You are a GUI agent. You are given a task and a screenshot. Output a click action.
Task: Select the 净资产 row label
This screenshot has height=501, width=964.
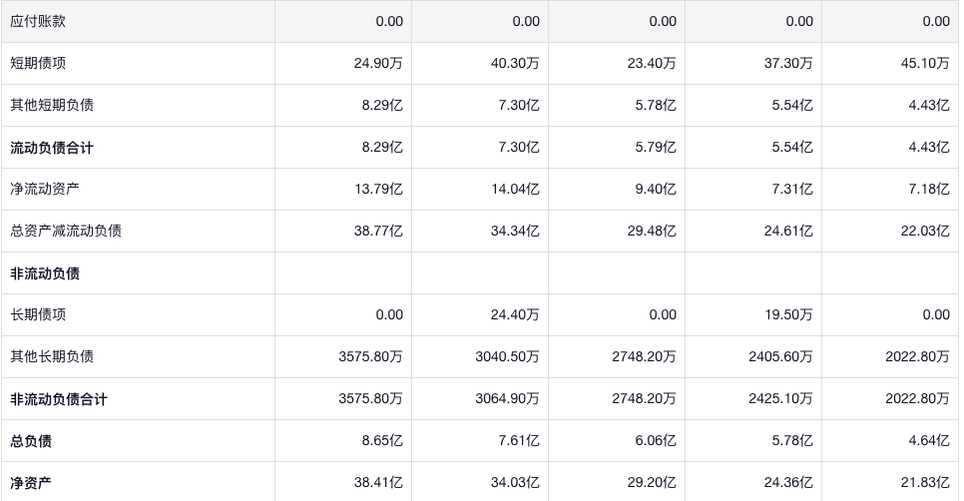(x=31, y=483)
